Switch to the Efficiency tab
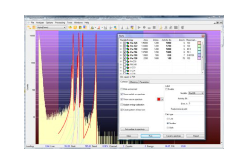Image resolution: width=248 pixels, height=167 pixels. click(133, 82)
